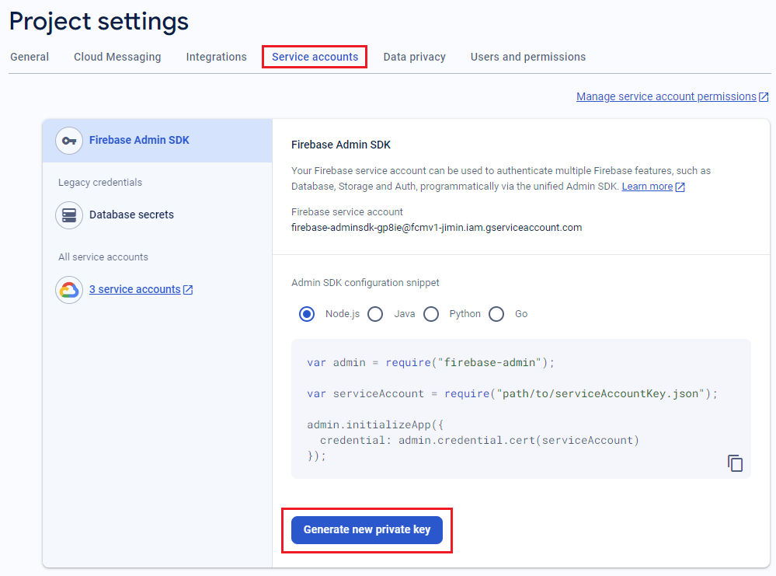Select the Java radio button
The height and width of the screenshot is (576, 776).
pos(375,314)
